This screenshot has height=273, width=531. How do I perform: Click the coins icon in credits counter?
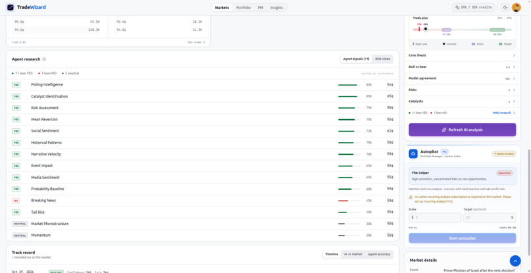(x=457, y=7)
